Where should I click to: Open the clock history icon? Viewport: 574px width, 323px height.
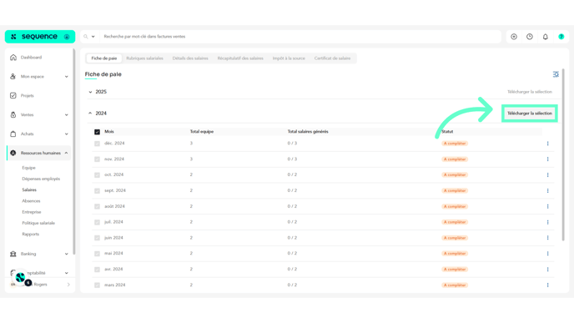click(530, 37)
